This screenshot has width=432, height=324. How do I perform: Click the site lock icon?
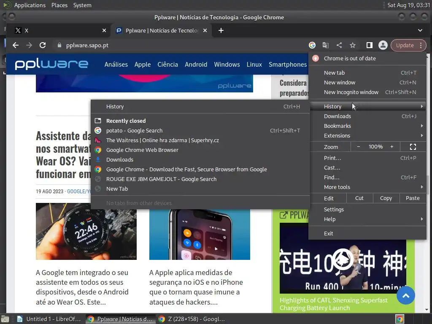tap(59, 45)
